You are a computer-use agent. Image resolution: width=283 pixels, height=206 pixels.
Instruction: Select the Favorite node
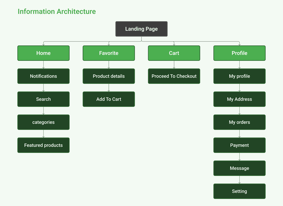coord(109,53)
